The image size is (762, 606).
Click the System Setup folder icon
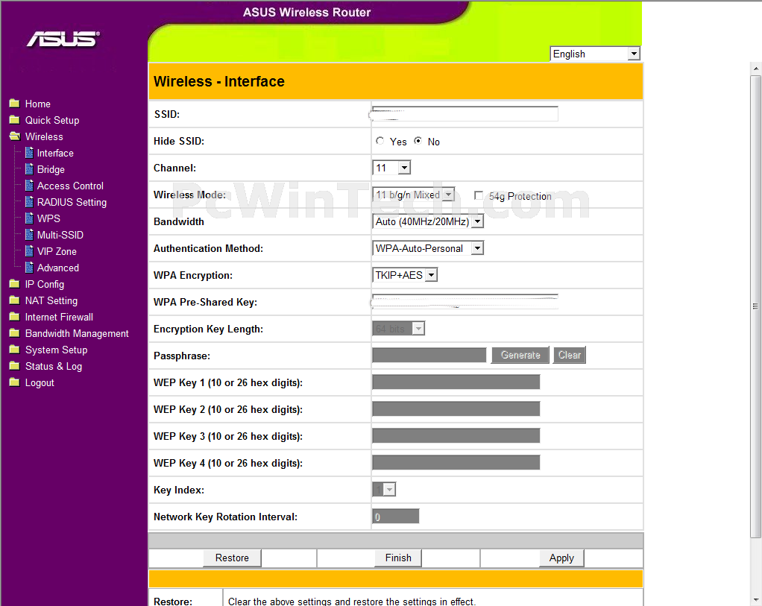15,350
